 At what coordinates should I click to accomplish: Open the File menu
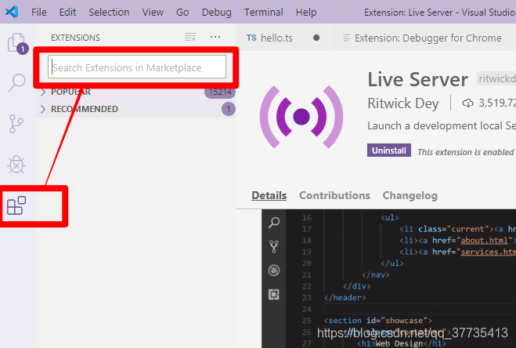[39, 13]
